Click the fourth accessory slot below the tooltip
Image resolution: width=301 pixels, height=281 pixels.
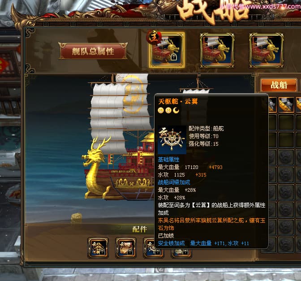[x=181, y=253]
